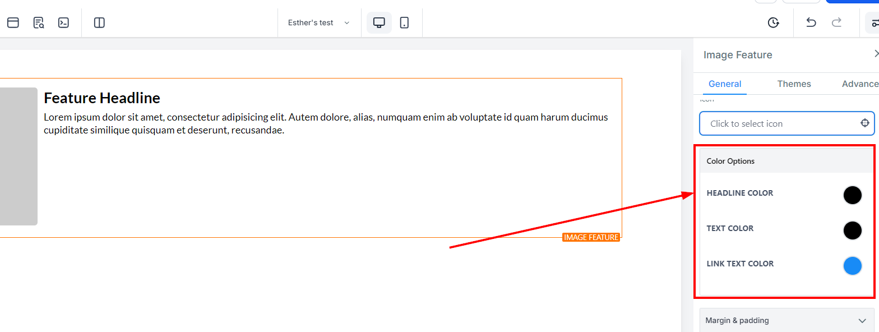Image resolution: width=879 pixels, height=332 pixels.
Task: Expand the Margin & padding section
Action: pos(787,321)
